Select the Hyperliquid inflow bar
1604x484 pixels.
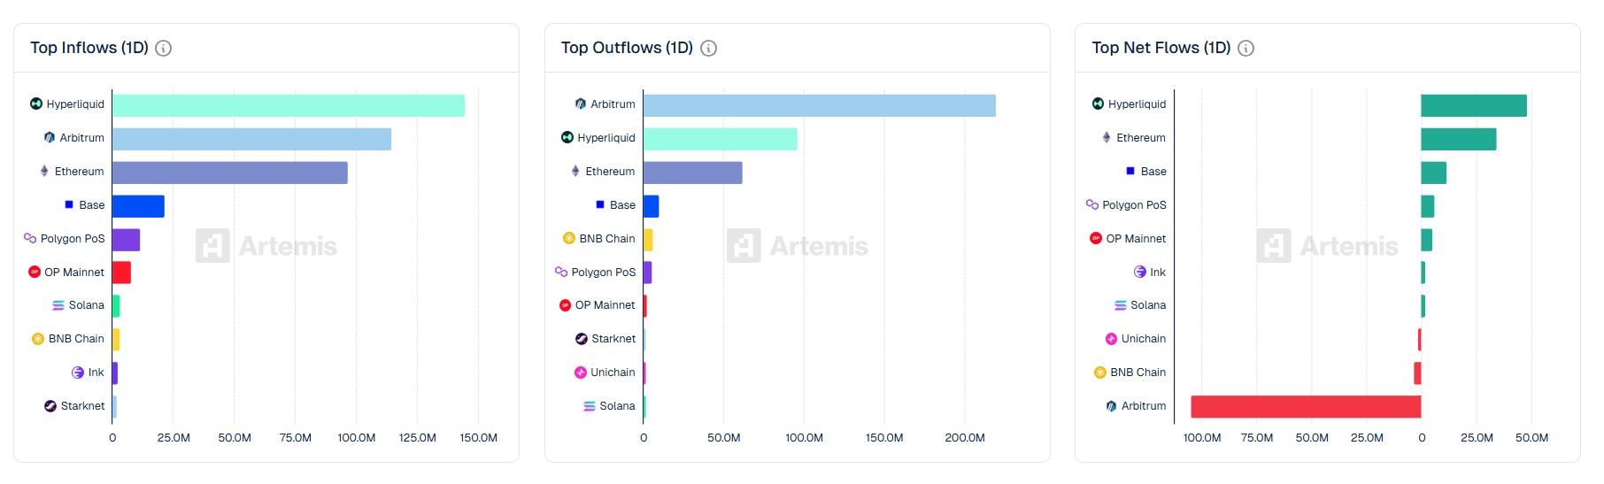288,105
